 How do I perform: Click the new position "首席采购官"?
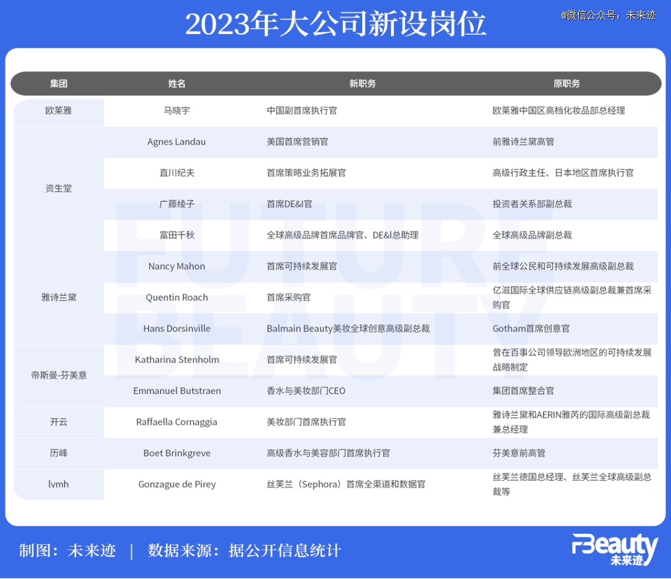coord(288,297)
